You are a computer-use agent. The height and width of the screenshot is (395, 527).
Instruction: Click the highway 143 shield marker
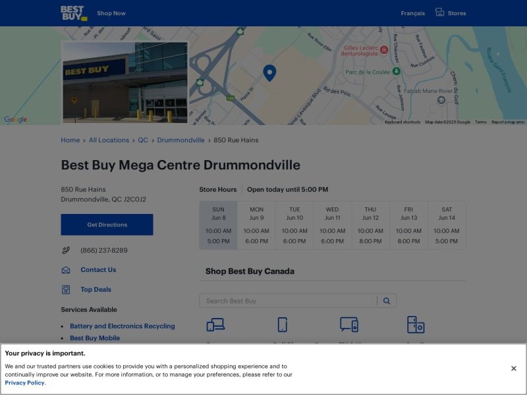230,98
